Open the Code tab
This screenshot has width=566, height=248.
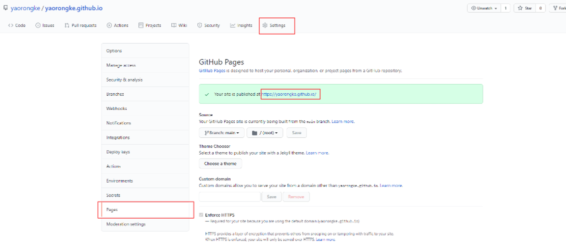(x=16, y=25)
